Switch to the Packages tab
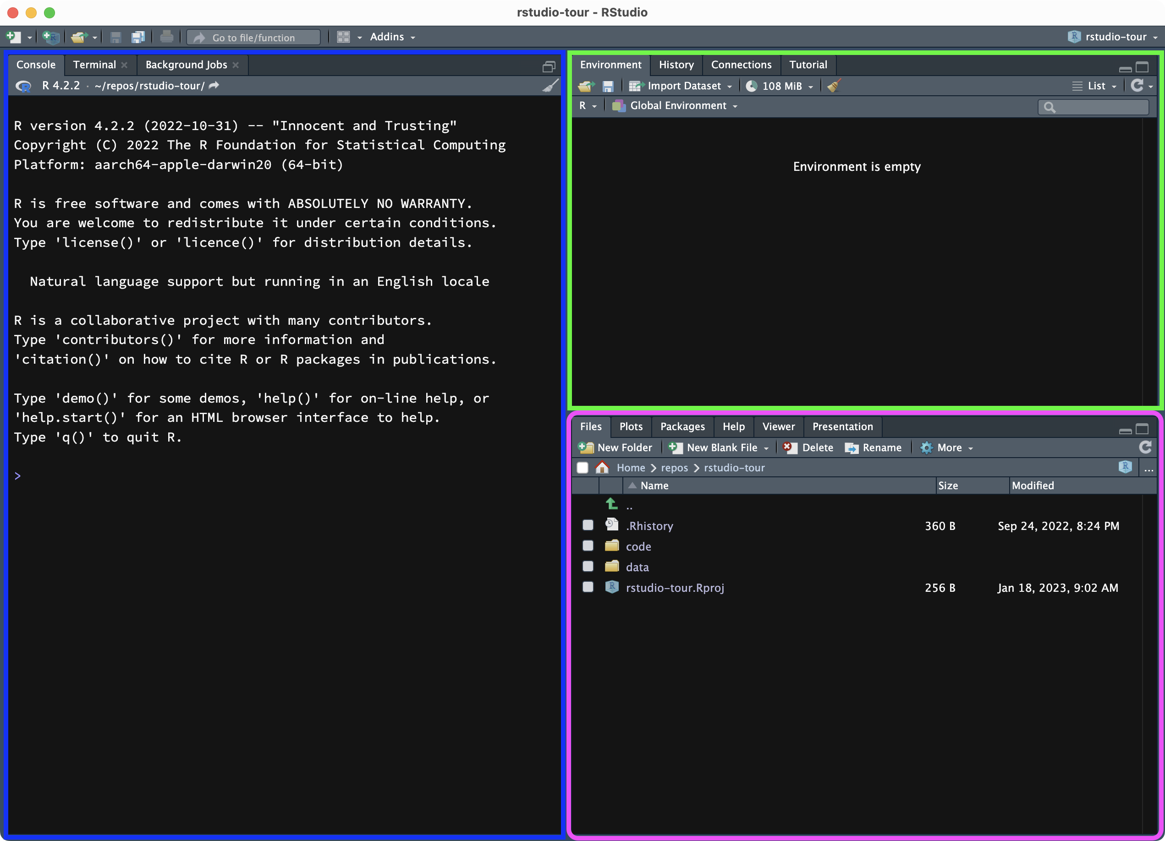This screenshot has width=1165, height=841. tap(682, 426)
